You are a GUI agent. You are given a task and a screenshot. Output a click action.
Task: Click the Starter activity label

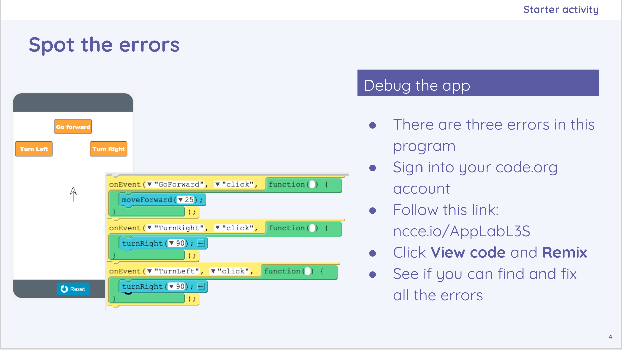click(561, 10)
